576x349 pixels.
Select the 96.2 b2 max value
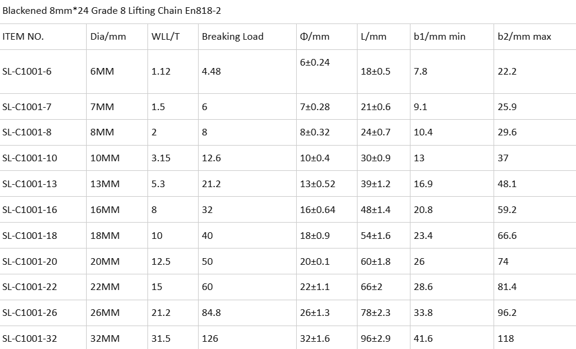pyautogui.click(x=507, y=313)
